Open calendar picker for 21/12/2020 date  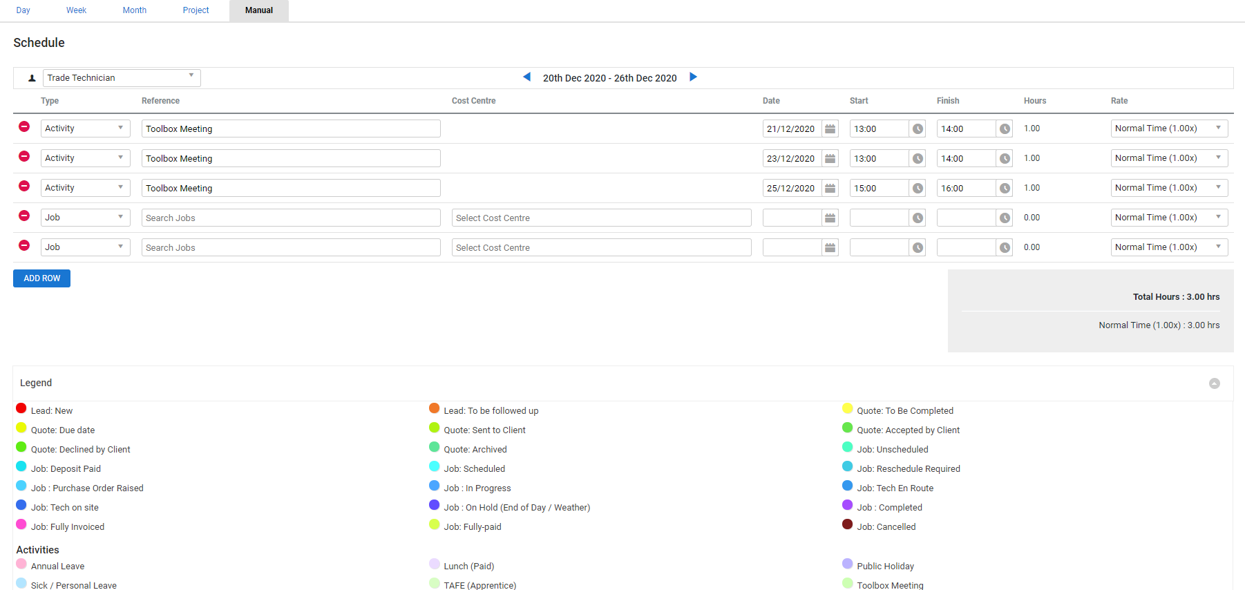coord(830,129)
